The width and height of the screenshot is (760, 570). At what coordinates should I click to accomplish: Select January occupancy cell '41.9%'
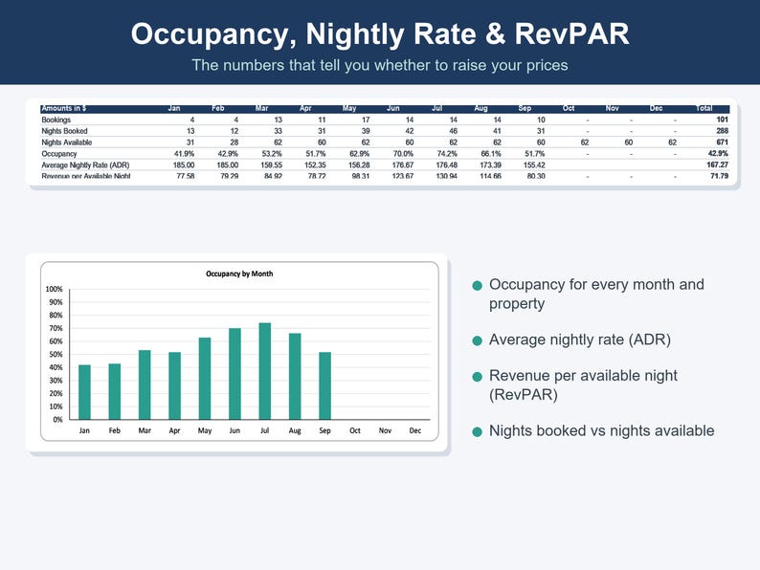click(x=184, y=154)
